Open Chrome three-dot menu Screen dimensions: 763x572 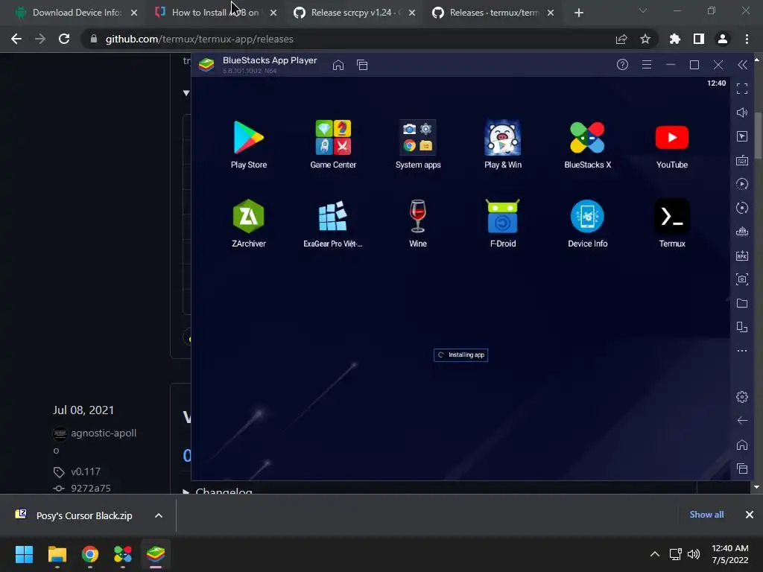click(x=747, y=39)
